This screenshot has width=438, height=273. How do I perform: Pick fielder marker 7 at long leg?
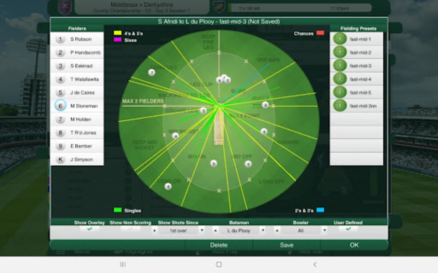tap(151, 73)
